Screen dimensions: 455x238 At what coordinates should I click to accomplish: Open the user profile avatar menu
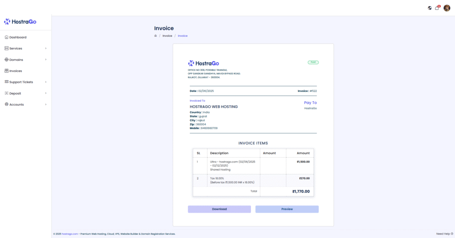click(447, 8)
